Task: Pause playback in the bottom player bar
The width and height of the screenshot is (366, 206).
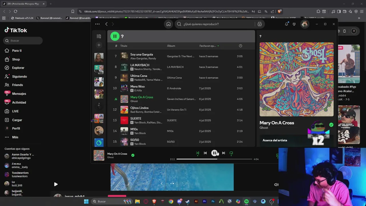Action: (x=214, y=153)
